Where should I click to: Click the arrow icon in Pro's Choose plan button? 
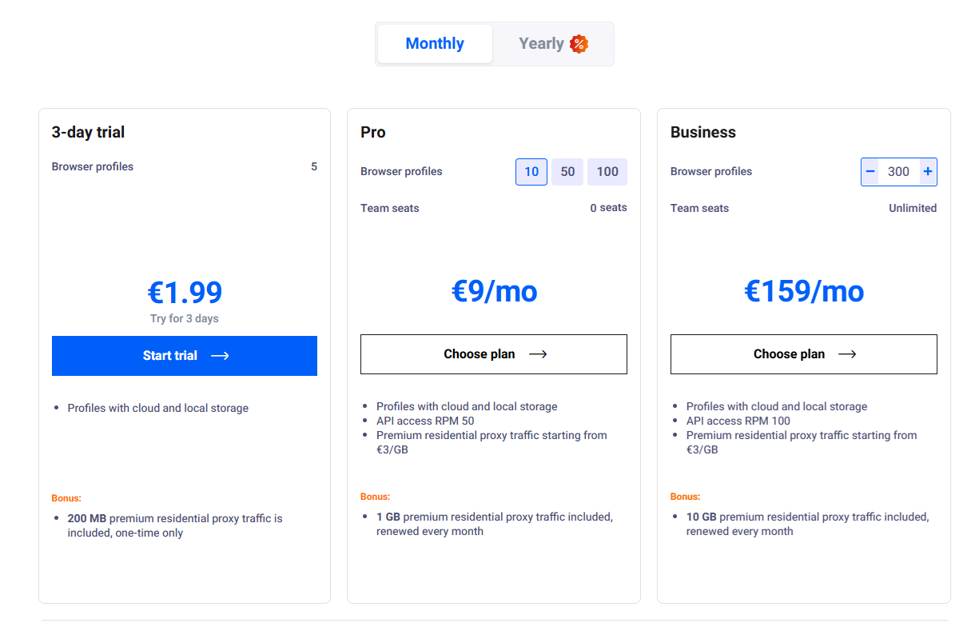[x=537, y=353]
